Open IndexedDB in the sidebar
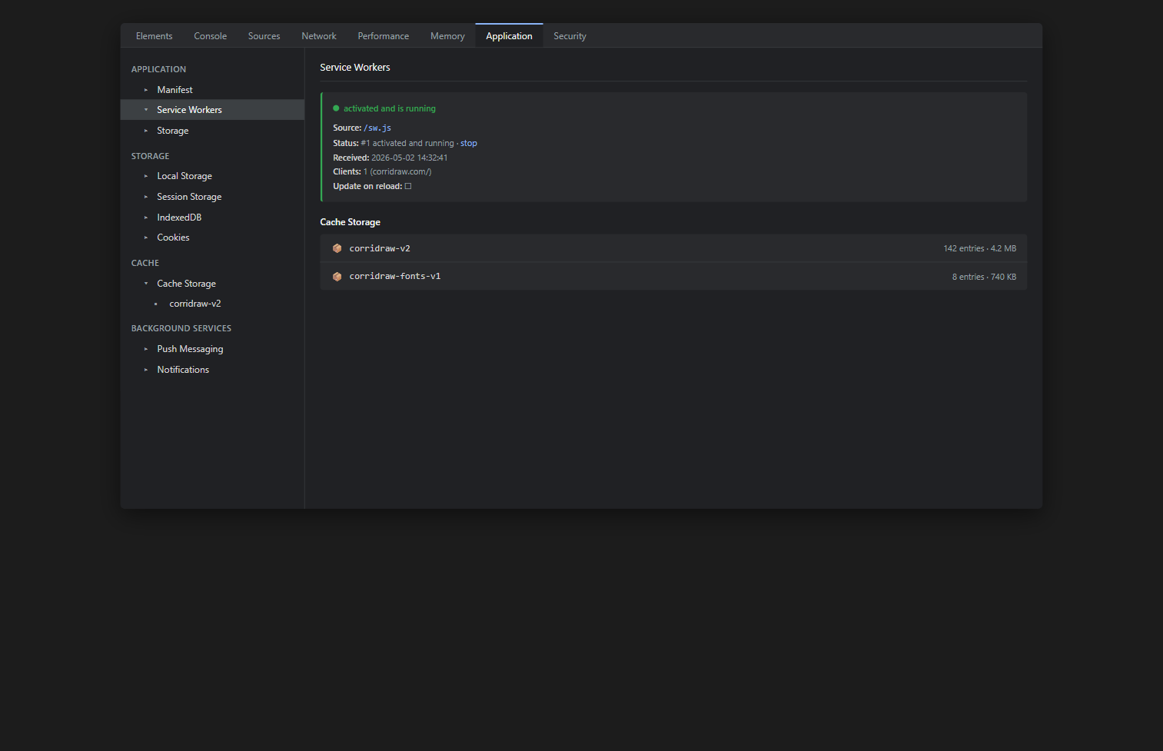This screenshot has height=751, width=1163. [212, 218]
